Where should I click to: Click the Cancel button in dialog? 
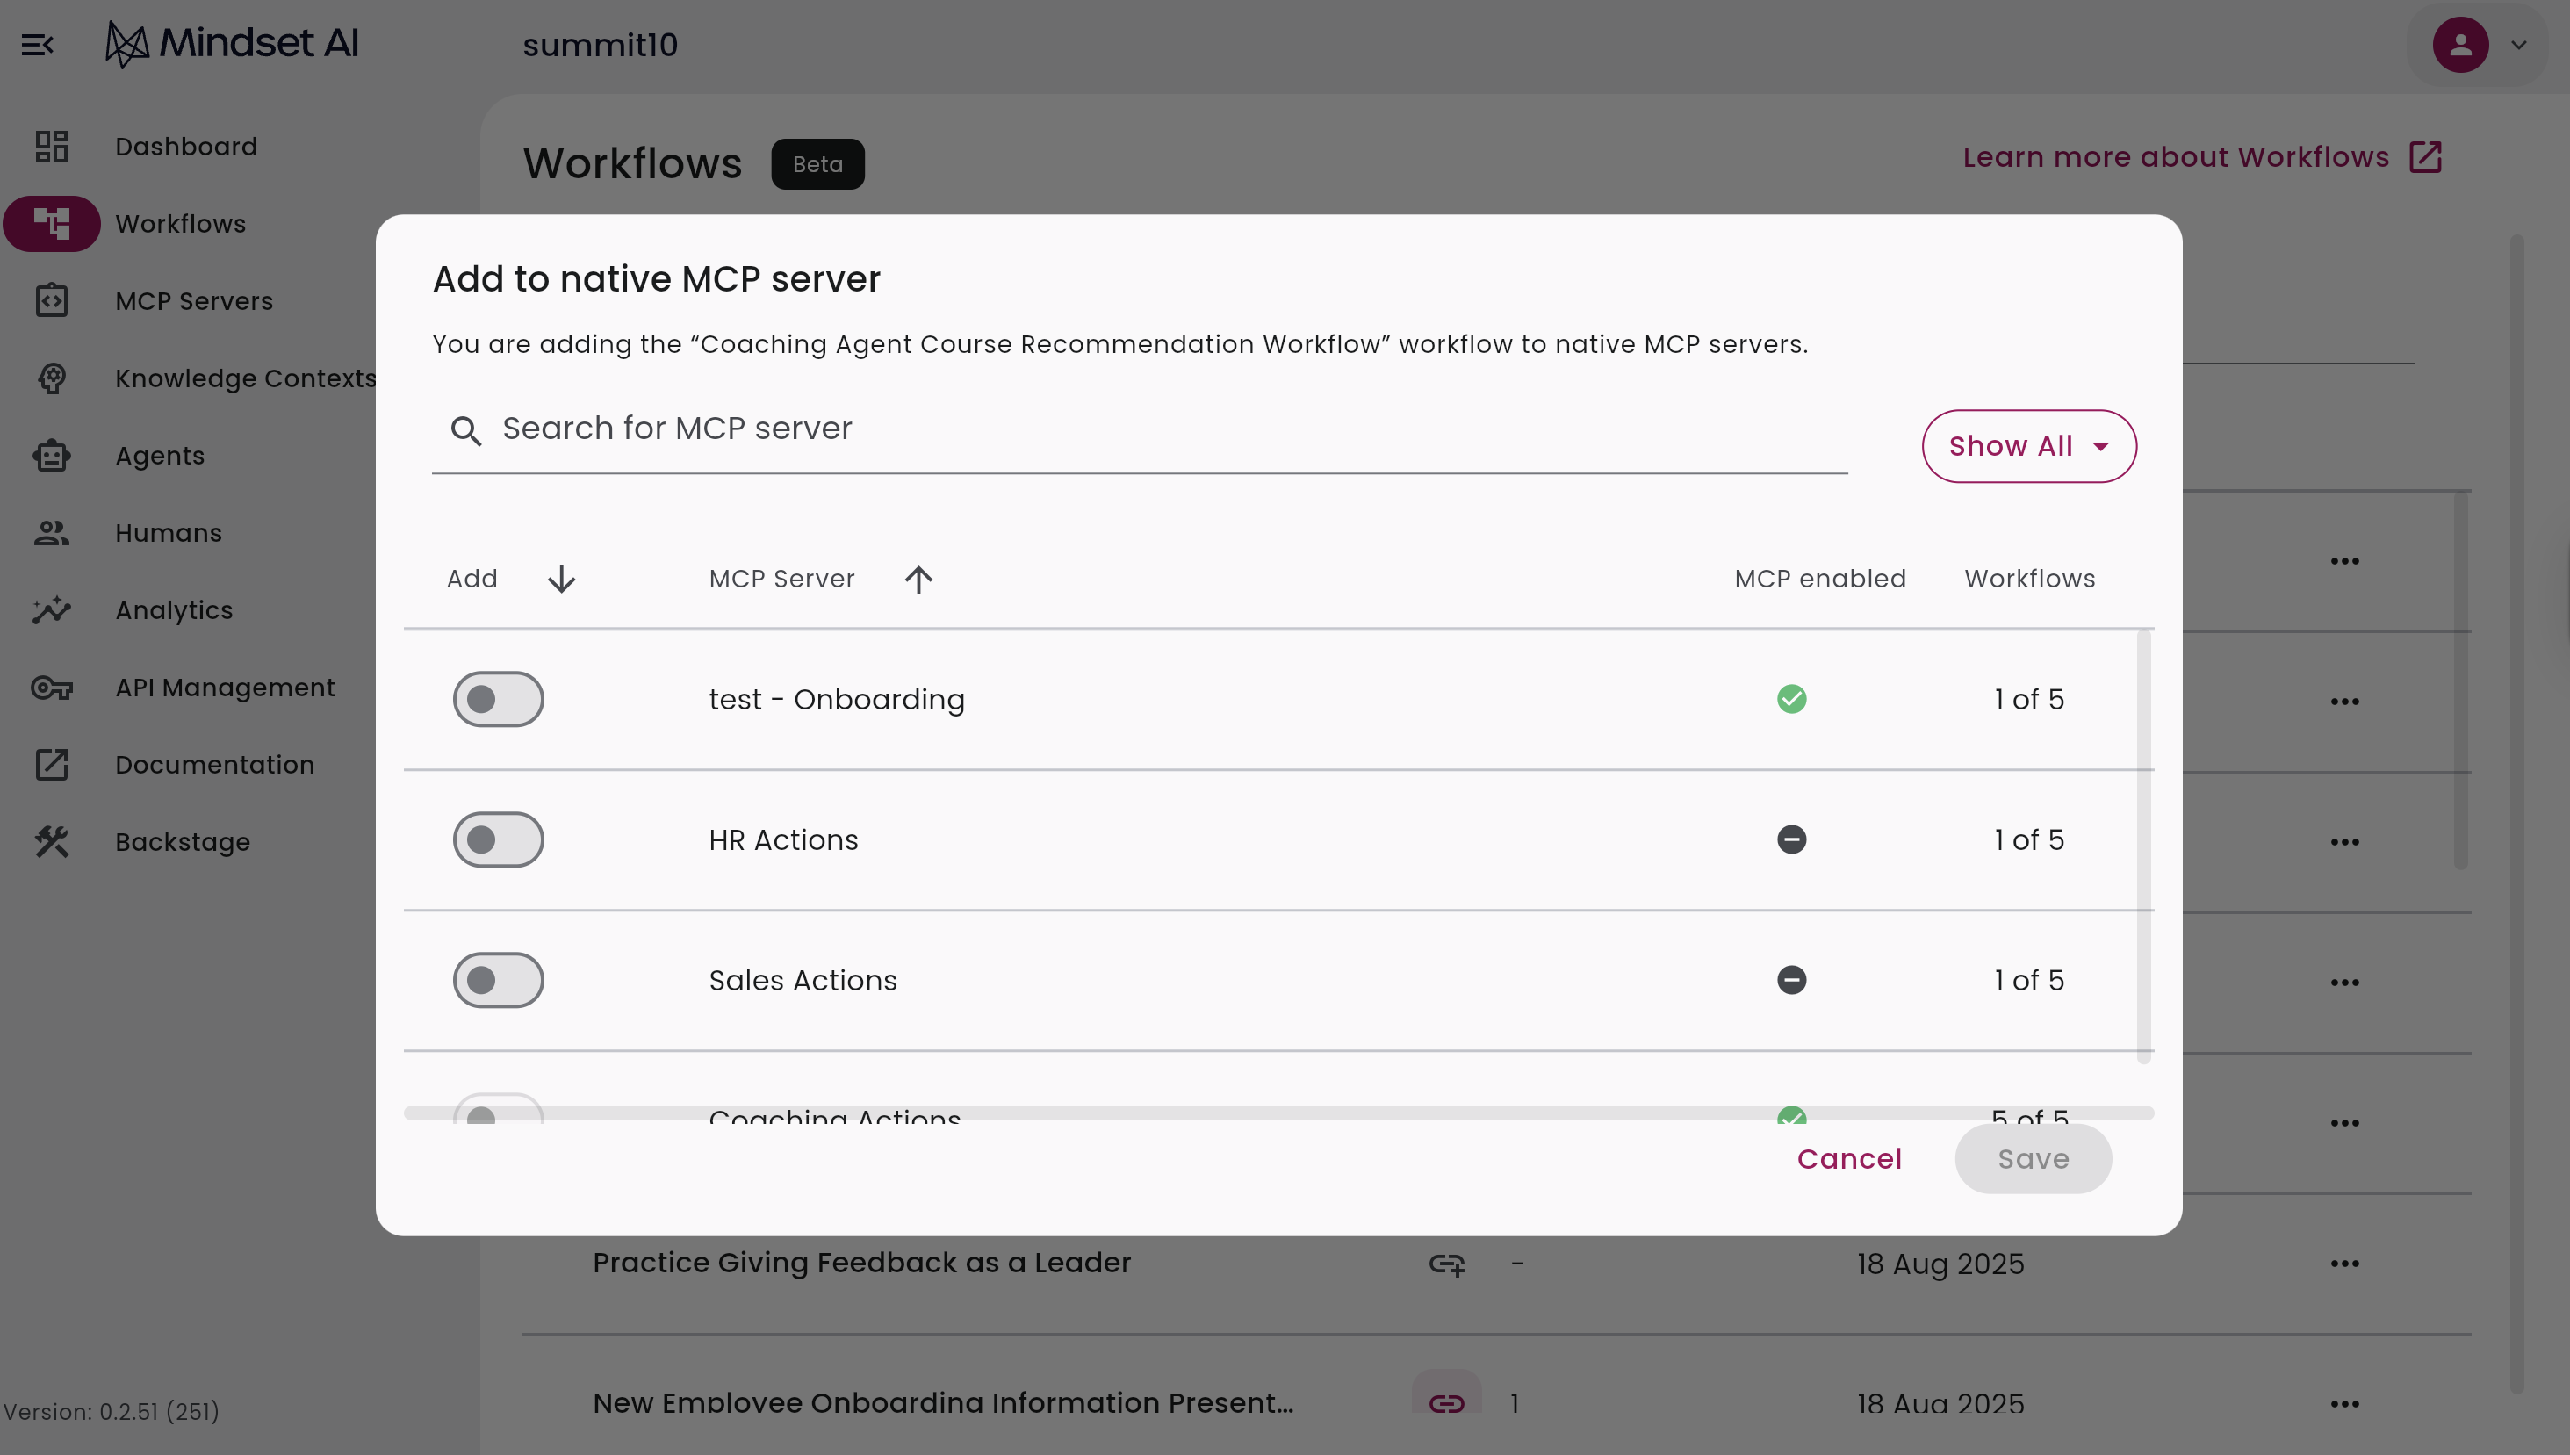click(x=1848, y=1158)
